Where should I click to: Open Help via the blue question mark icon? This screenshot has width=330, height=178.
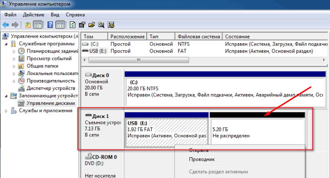click(x=50, y=25)
